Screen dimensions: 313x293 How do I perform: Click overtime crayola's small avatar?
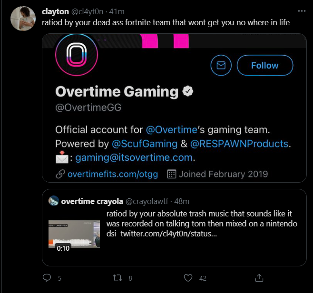point(54,201)
